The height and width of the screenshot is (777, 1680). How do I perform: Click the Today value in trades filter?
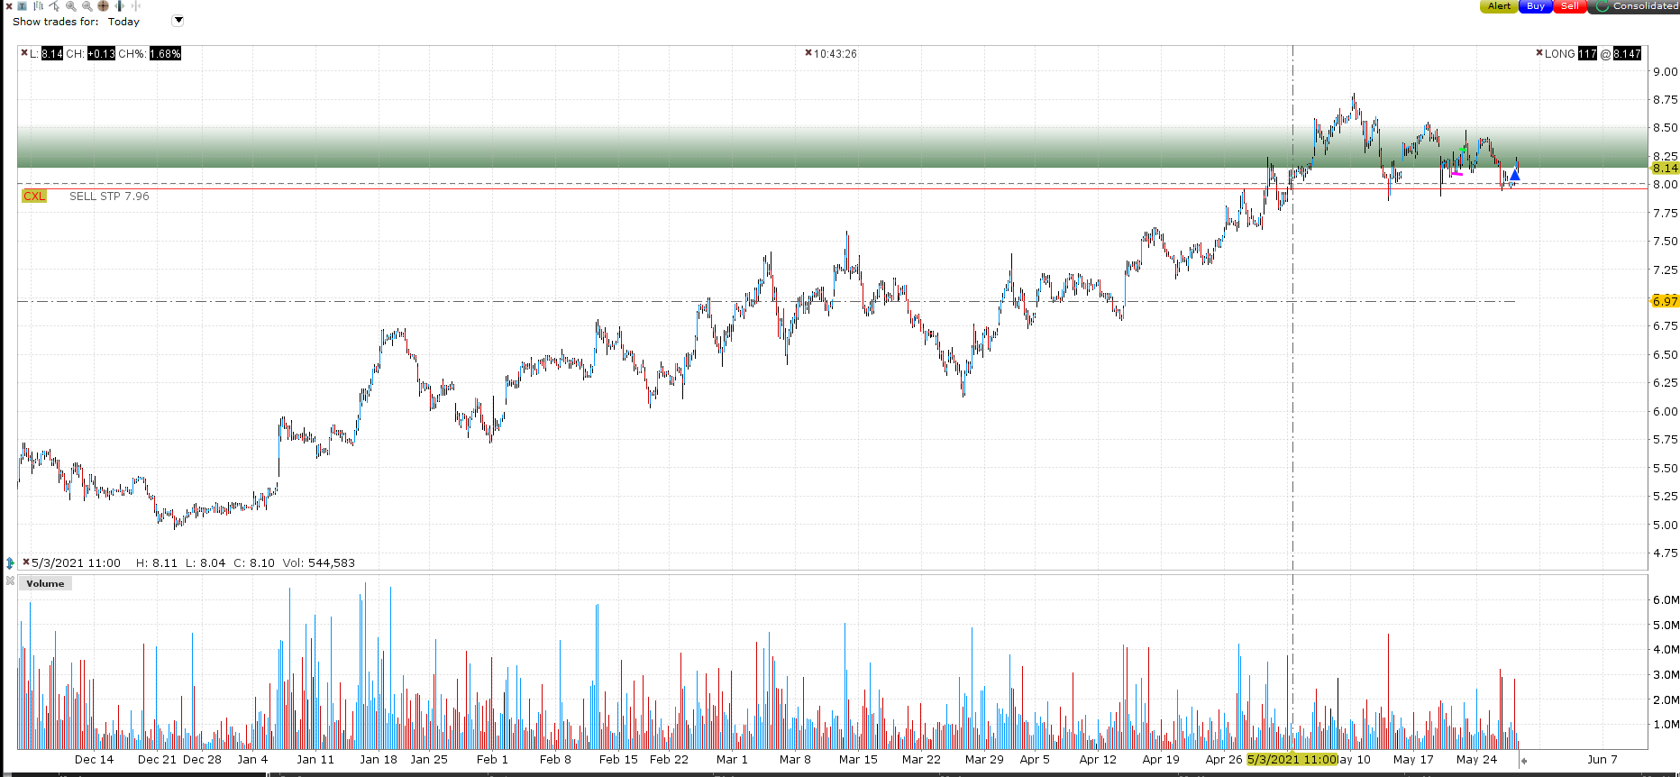point(123,22)
